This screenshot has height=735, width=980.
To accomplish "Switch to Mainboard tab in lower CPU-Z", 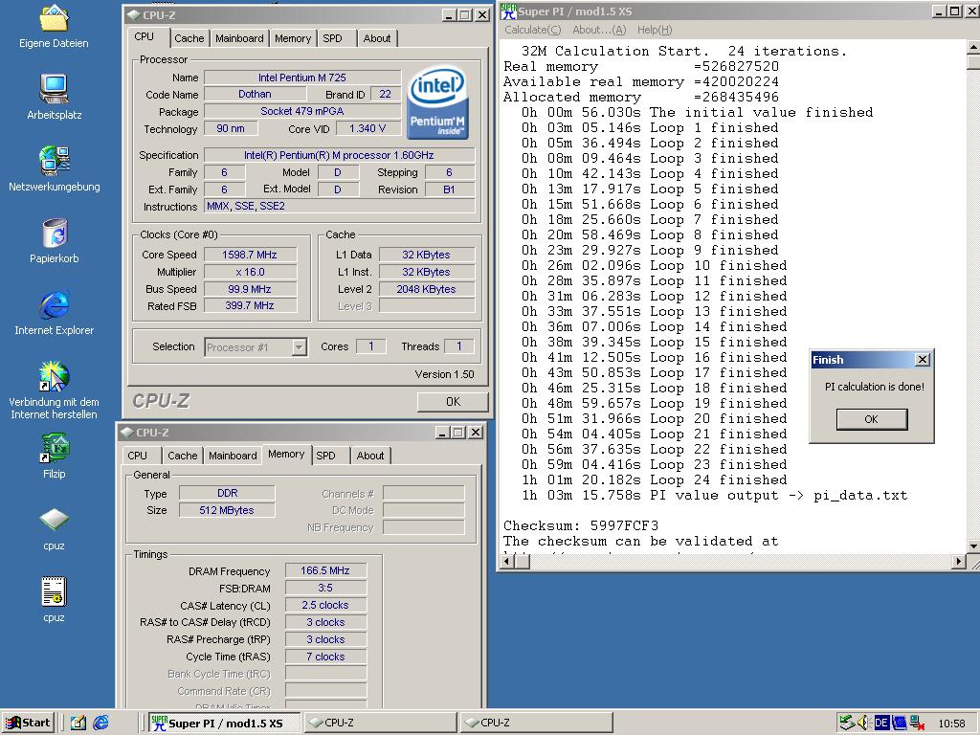I will click(x=233, y=456).
